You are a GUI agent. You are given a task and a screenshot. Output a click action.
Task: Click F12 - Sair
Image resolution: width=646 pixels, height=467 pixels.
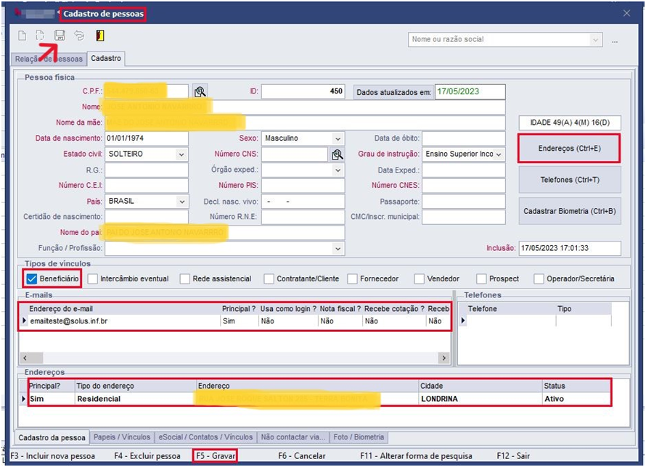pyautogui.click(x=513, y=456)
